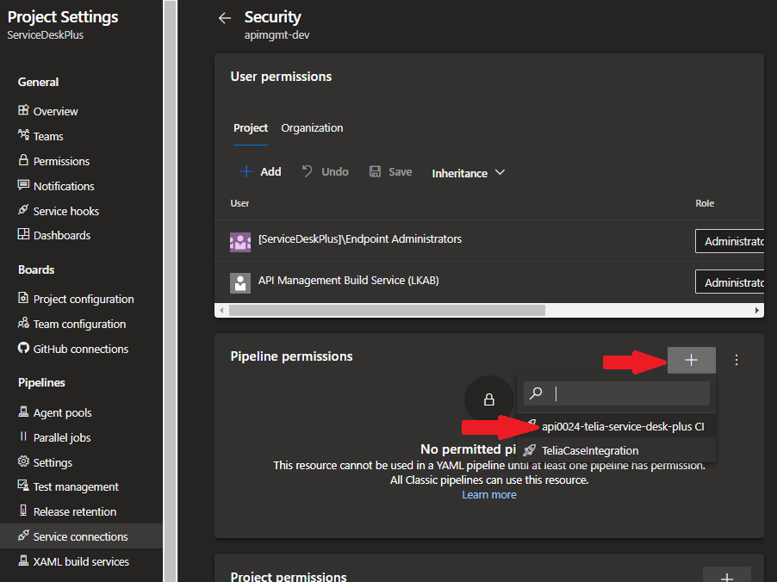This screenshot has width=777, height=582.
Task: Open Notifications settings
Action: [62, 185]
